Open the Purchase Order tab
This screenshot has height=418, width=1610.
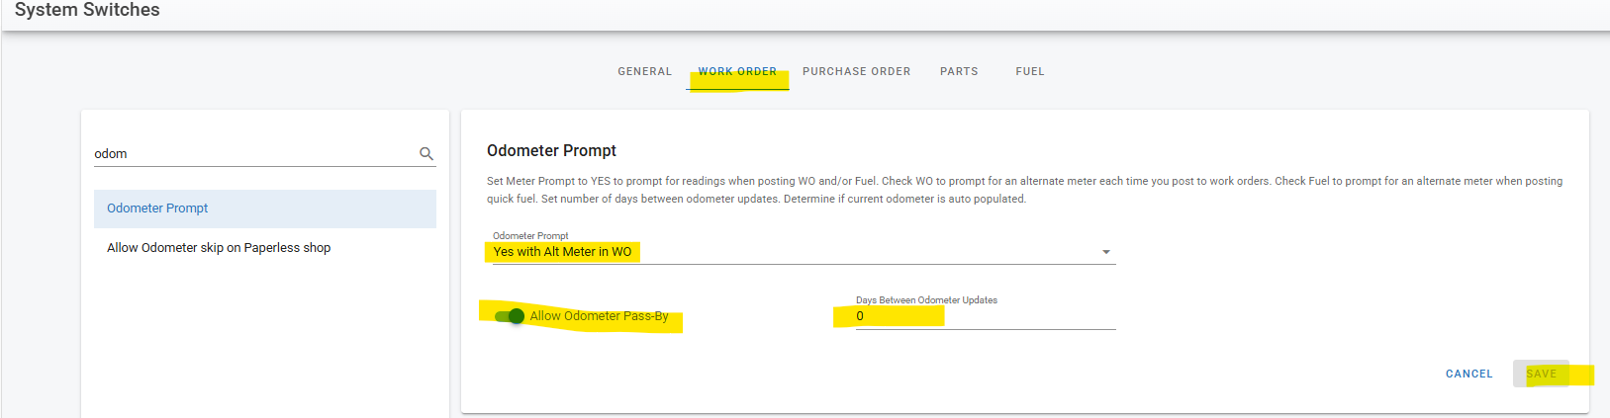click(x=856, y=71)
